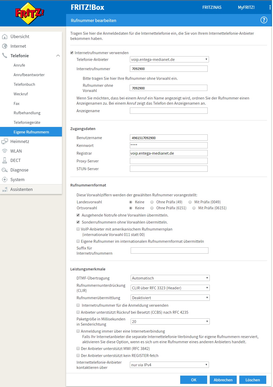Screen dimensions: 273x387
Task: Collapse the Telefonie menu chevron
Action: click(58, 56)
